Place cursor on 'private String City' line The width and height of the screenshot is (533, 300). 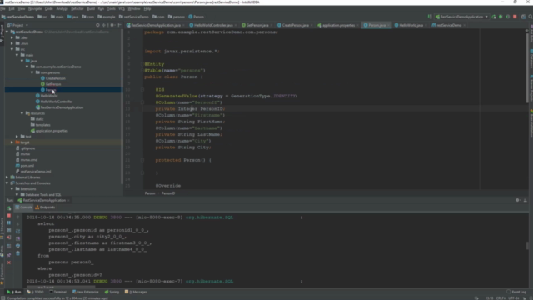(183, 147)
